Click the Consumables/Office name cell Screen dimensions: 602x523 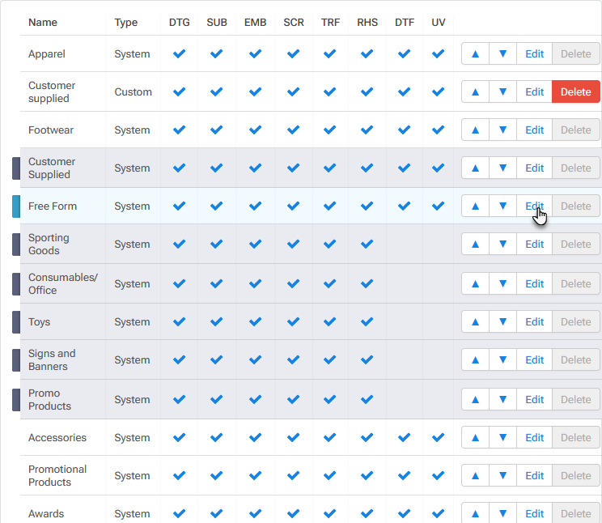63,283
